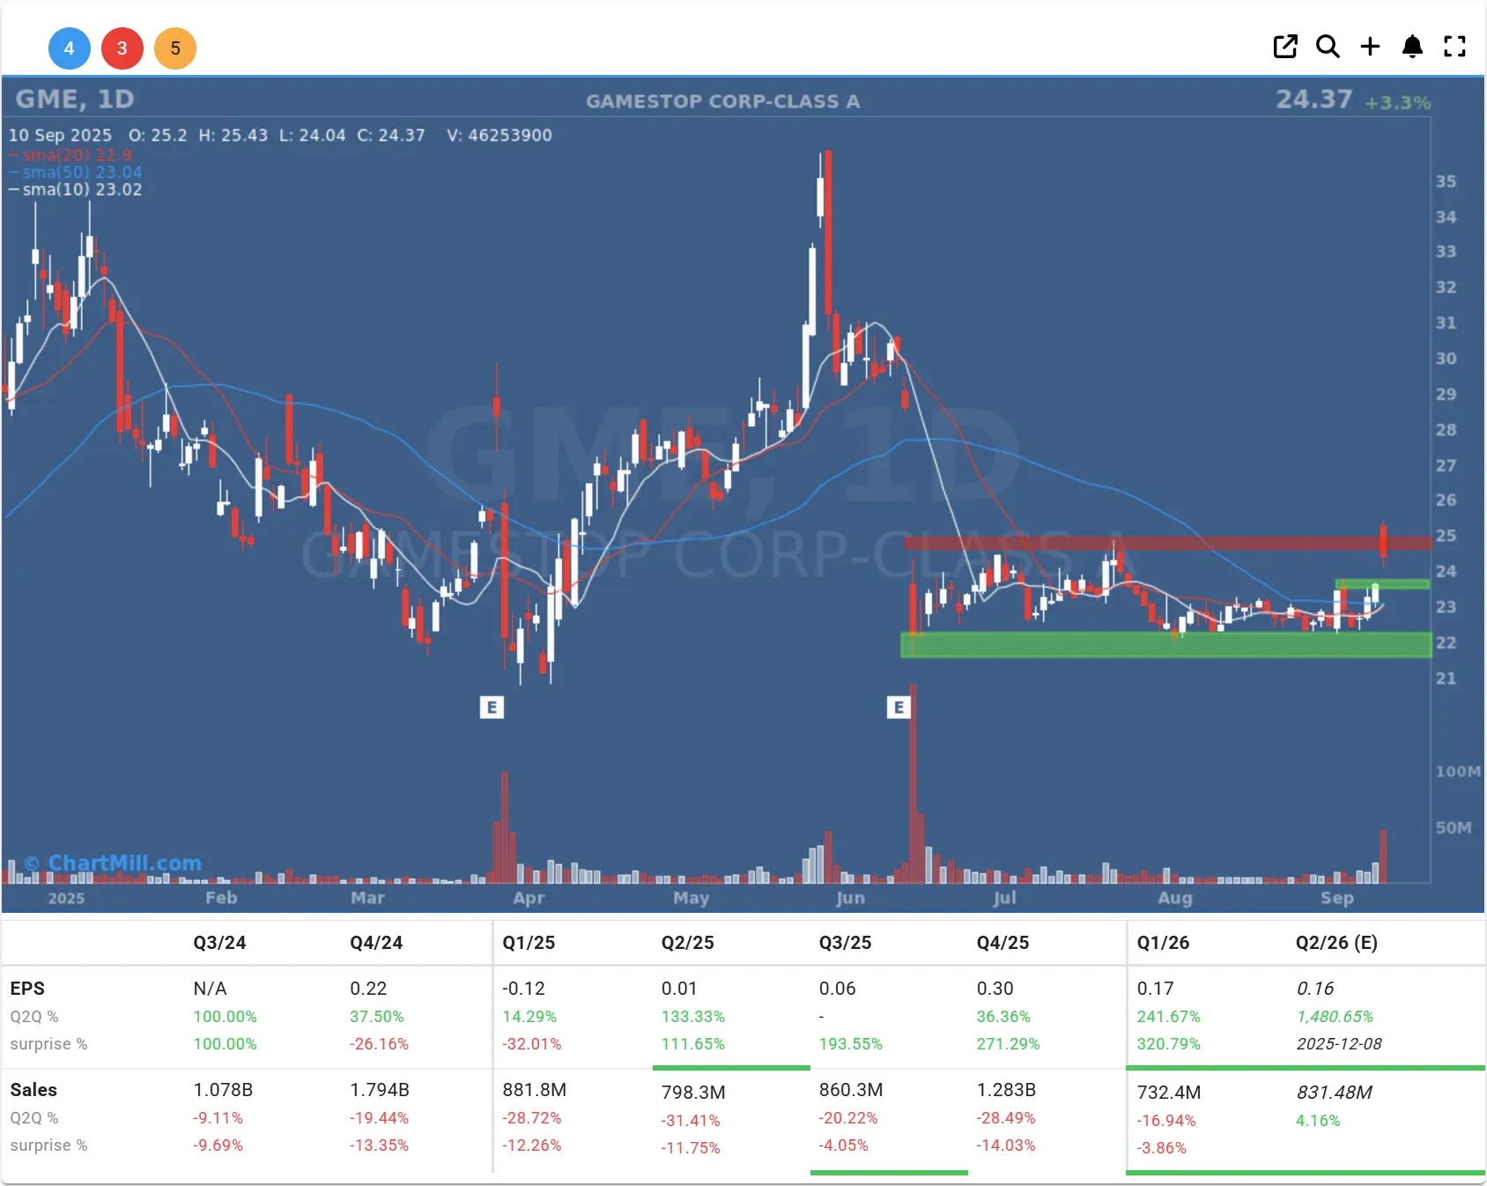Click the June earnings E marker
The height and width of the screenshot is (1186, 1487).
coord(898,707)
